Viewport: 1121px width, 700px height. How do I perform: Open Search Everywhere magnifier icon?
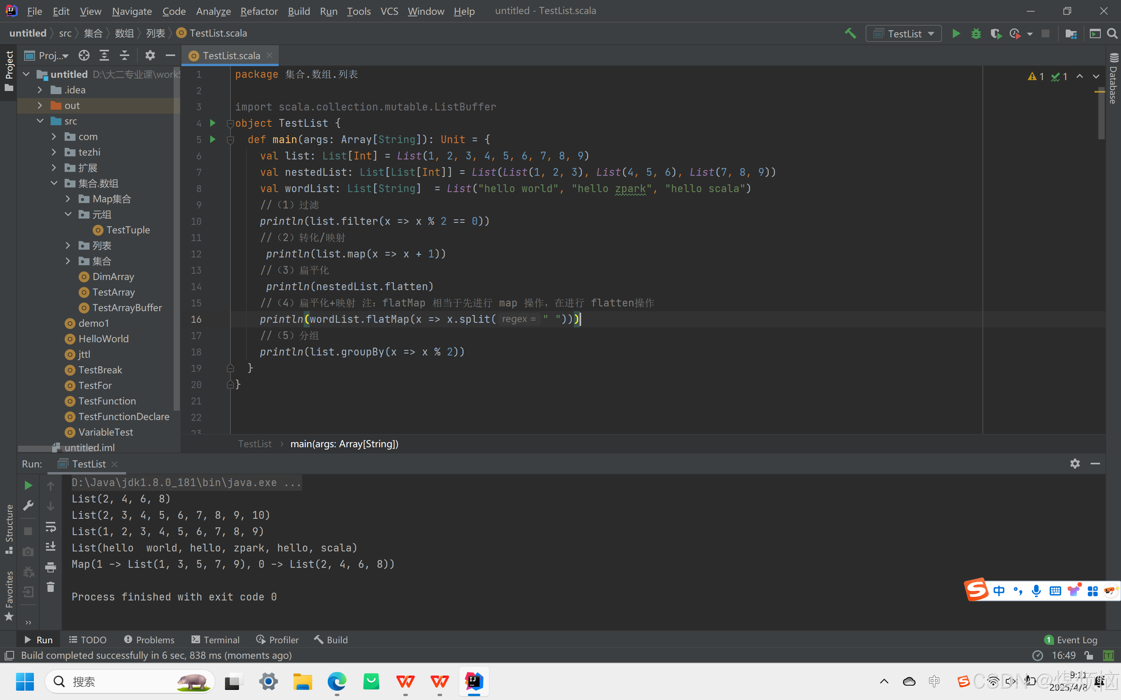point(1112,34)
